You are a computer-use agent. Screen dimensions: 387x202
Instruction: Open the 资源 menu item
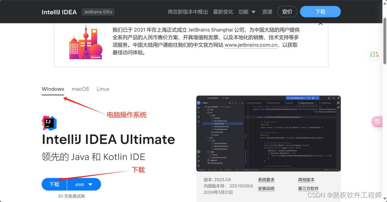(x=267, y=12)
